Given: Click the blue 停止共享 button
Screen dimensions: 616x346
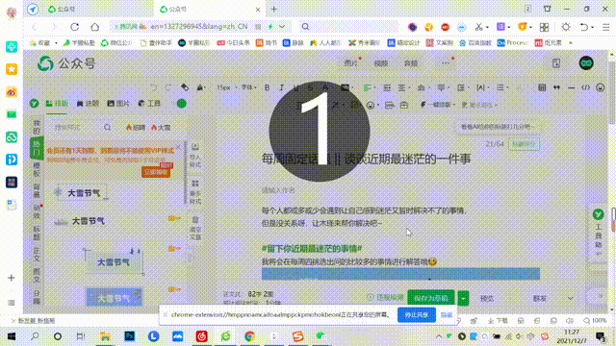Looking at the screenshot, I should tap(417, 315).
